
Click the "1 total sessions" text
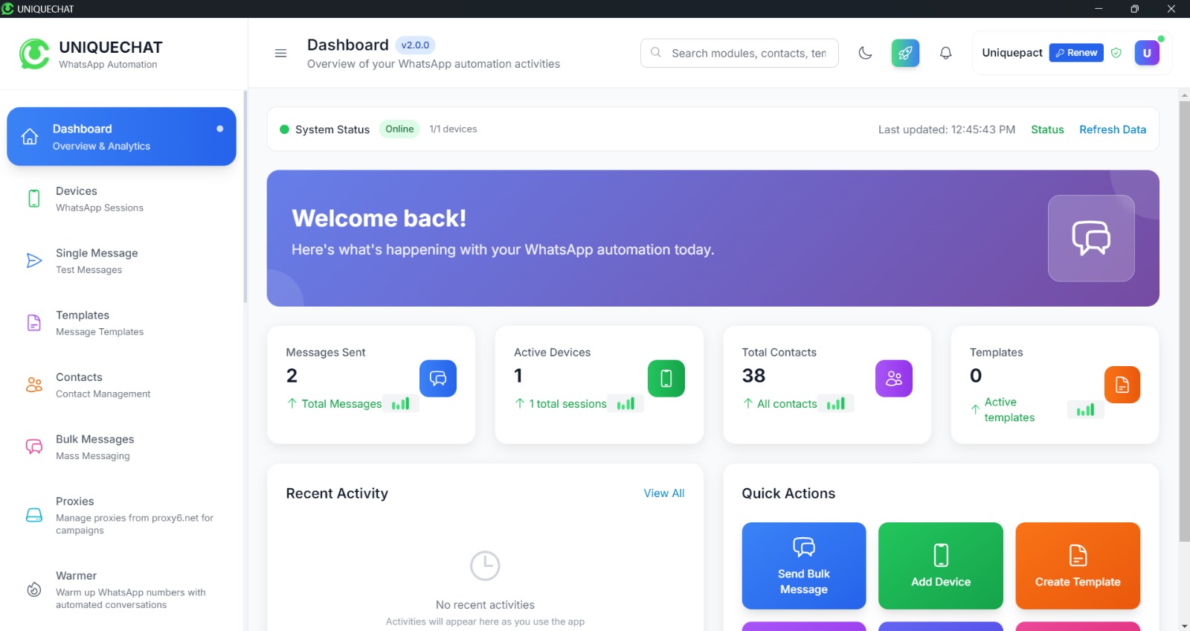pos(568,404)
